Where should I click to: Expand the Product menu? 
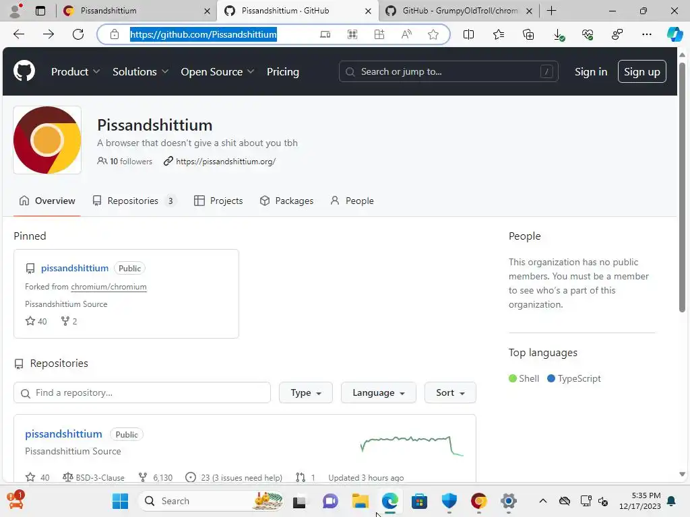click(x=75, y=71)
